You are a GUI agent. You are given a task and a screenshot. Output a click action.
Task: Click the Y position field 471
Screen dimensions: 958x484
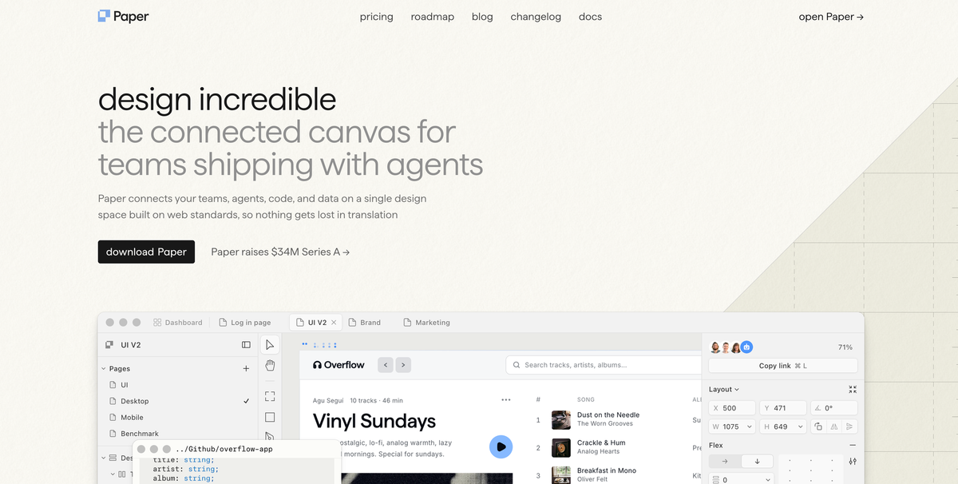click(782, 407)
